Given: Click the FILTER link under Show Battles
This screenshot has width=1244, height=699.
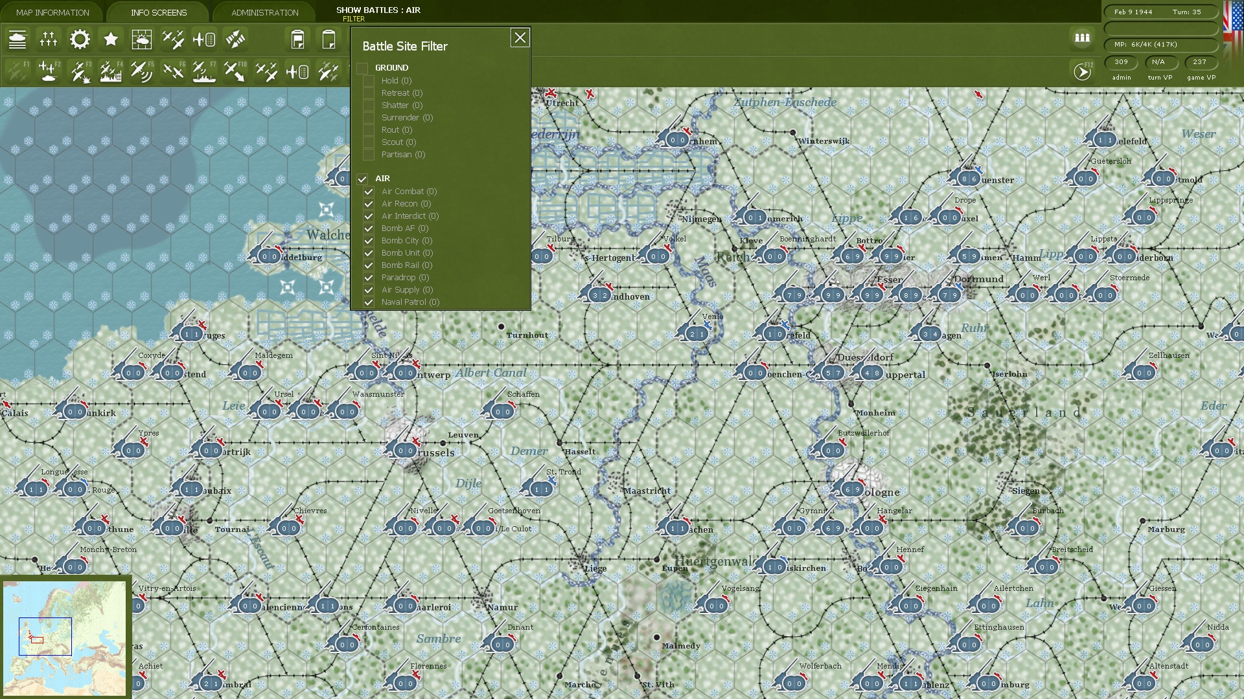Looking at the screenshot, I should point(354,19).
